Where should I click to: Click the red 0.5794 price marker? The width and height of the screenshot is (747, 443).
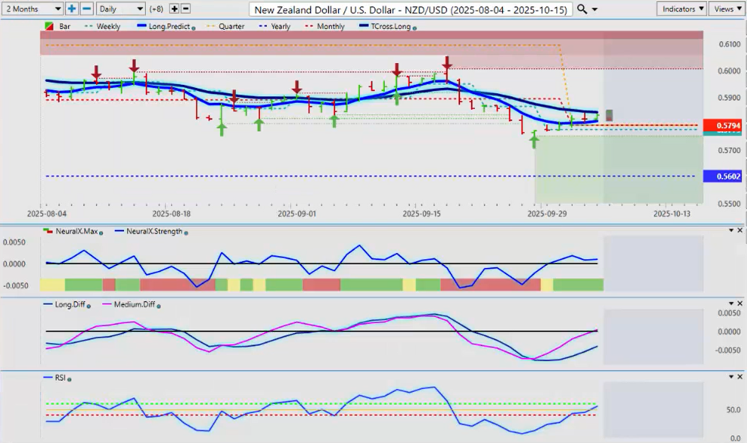(x=723, y=125)
